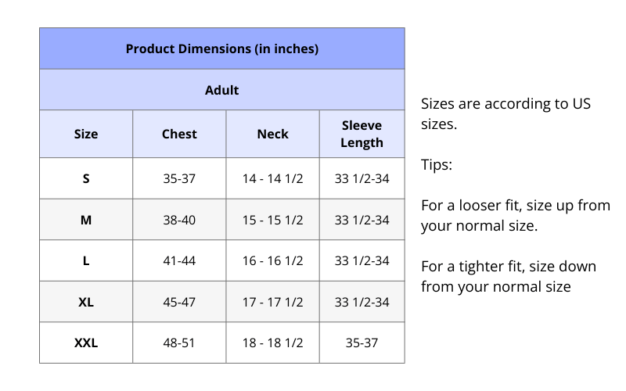The height and width of the screenshot is (391, 626).
Task: Click the "Sizes are according to US sizes" text
Action: click(x=505, y=114)
